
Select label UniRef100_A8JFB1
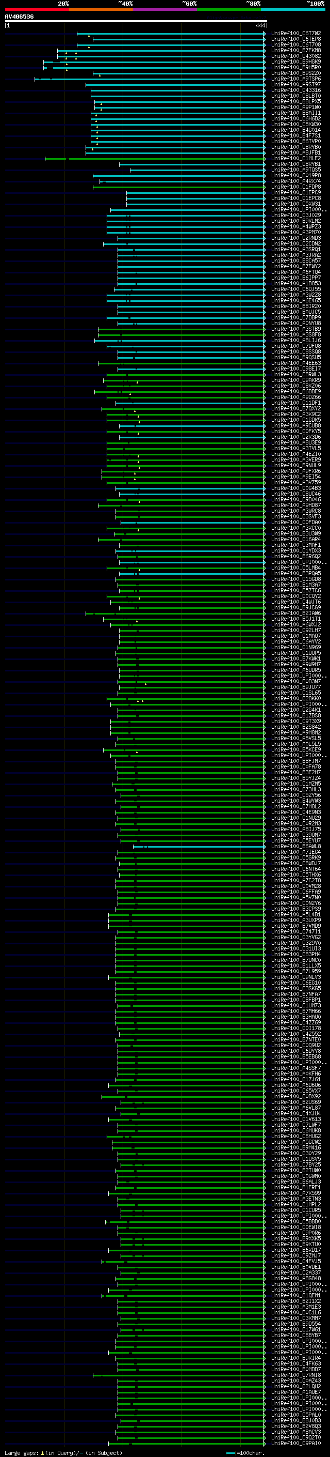point(296,152)
